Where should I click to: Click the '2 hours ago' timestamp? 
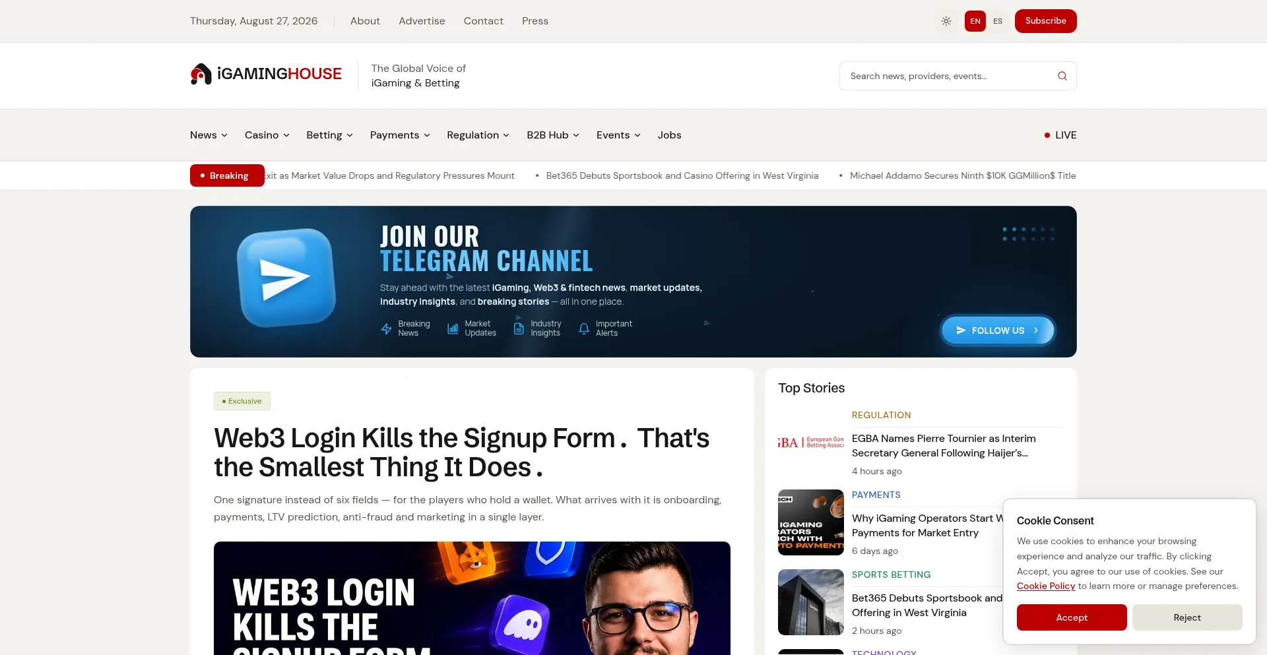877,631
